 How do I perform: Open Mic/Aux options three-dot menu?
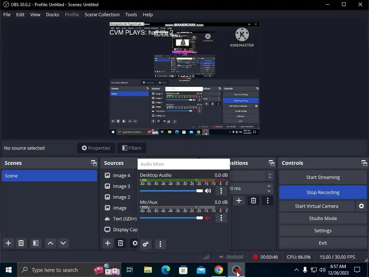click(221, 218)
